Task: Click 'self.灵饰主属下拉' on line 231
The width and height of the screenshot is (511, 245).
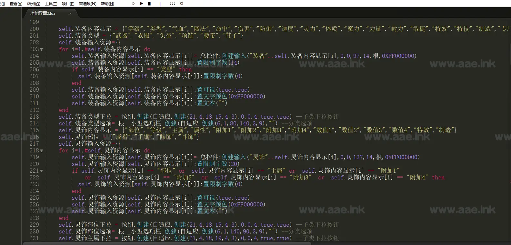Action: pyautogui.click(x=85, y=238)
